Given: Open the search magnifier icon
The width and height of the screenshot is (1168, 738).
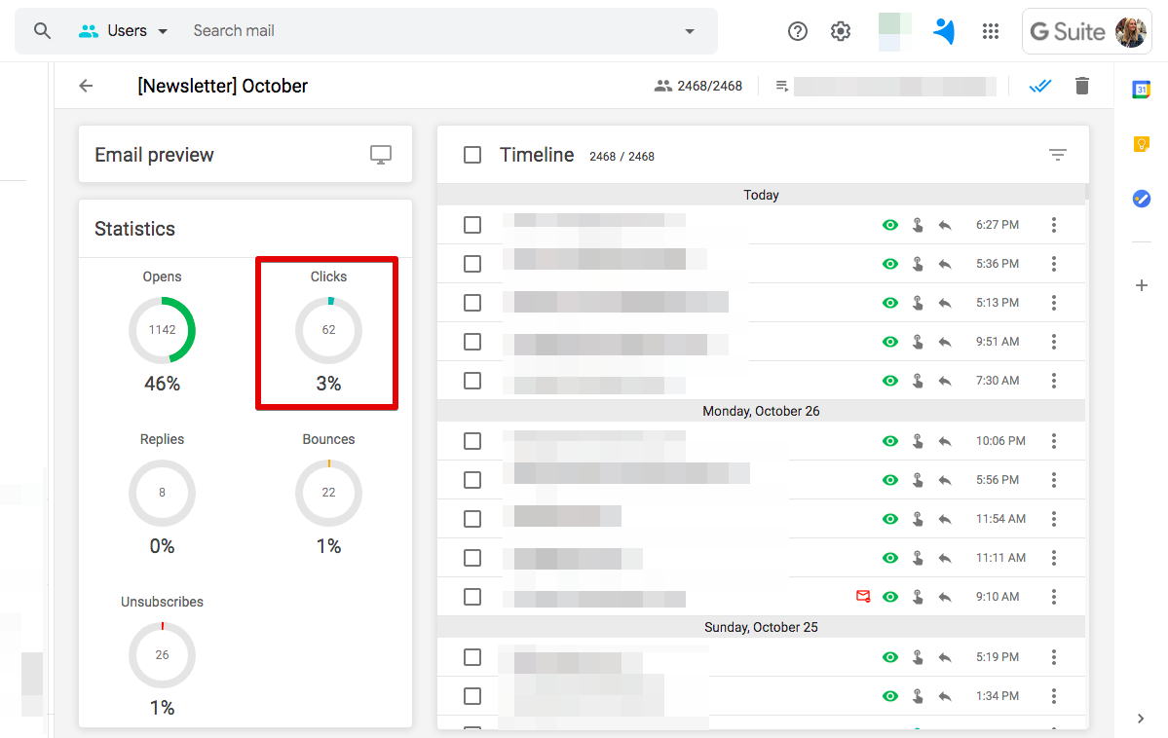Looking at the screenshot, I should (42, 30).
